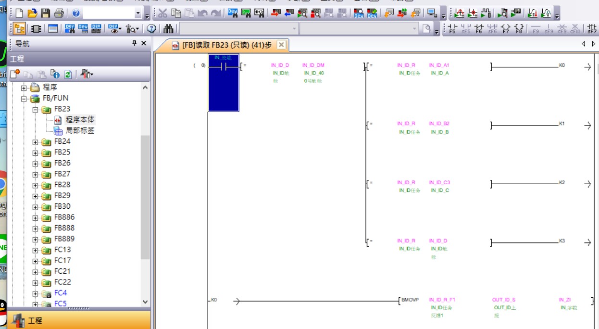
Task: Expand the FB24 folder node
Action: coord(35,142)
